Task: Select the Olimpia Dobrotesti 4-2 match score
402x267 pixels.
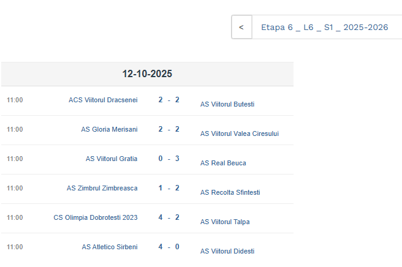Action: pos(169,217)
